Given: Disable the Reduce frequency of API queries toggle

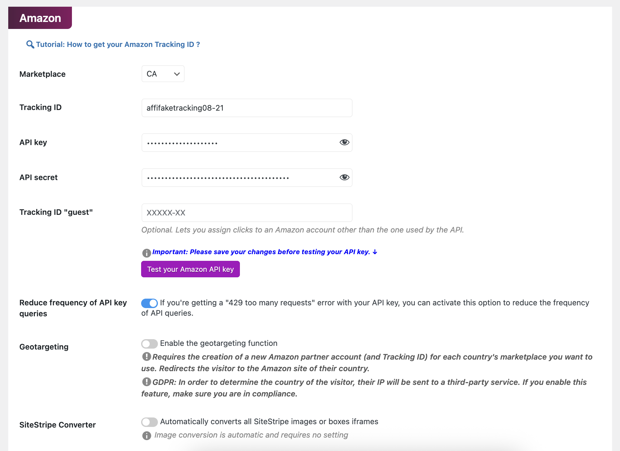Looking at the screenshot, I should [149, 303].
